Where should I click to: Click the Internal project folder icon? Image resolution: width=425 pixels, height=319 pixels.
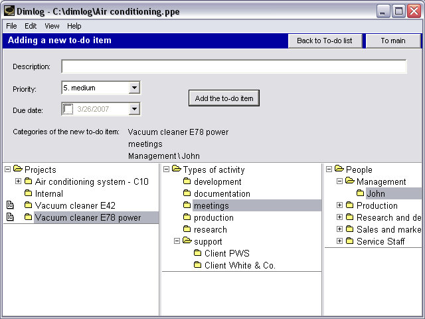coord(28,193)
